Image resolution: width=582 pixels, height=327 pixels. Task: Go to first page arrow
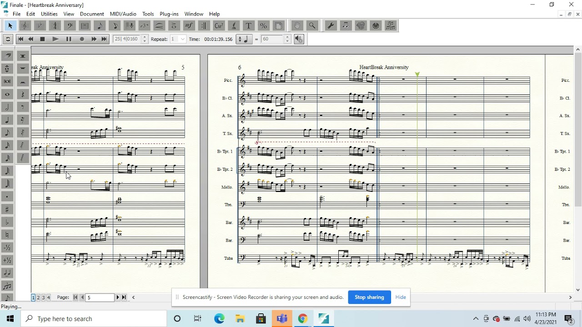pos(75,297)
